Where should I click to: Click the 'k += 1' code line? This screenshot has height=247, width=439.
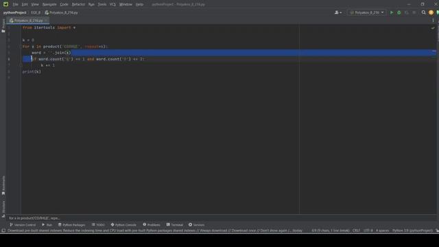coord(48,65)
